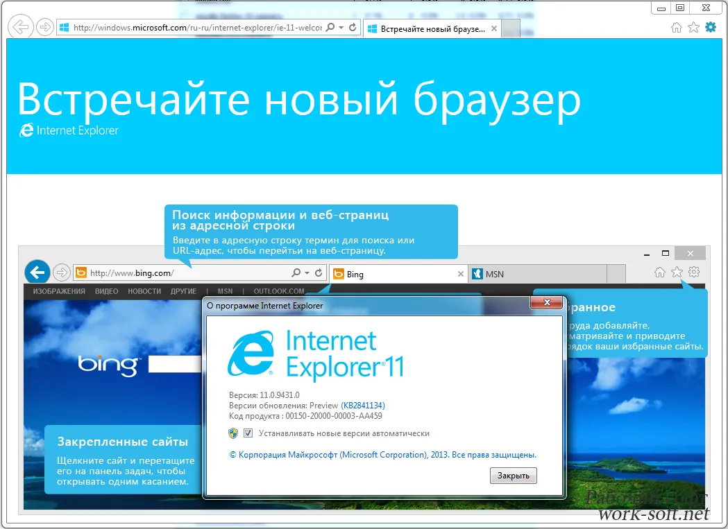The width and height of the screenshot is (728, 529).
Task: Close the 'О программе Internet Explorer' dialog
Action: [546, 302]
